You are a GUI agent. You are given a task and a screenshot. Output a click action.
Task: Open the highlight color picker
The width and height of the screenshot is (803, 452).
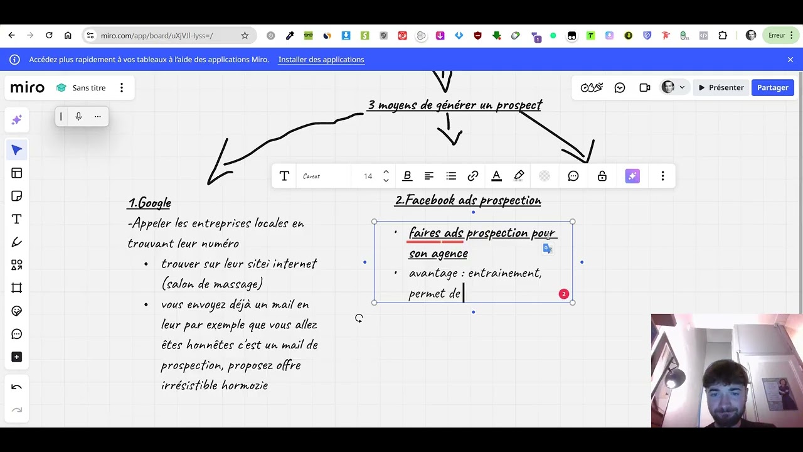pyautogui.click(x=519, y=176)
